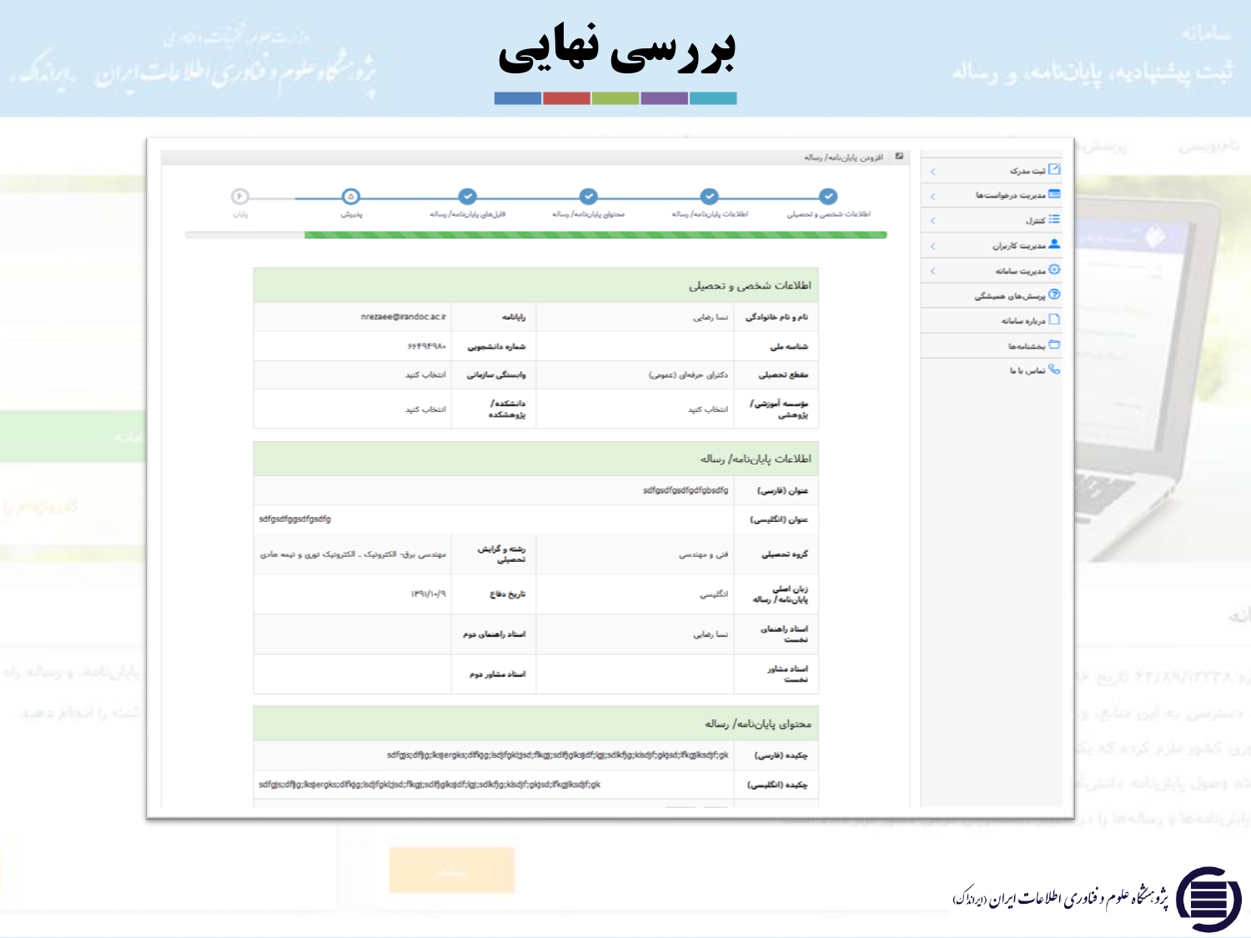Expand the ثبت مدرک chevron arrow
This screenshot has height=938, width=1251.
click(x=932, y=171)
